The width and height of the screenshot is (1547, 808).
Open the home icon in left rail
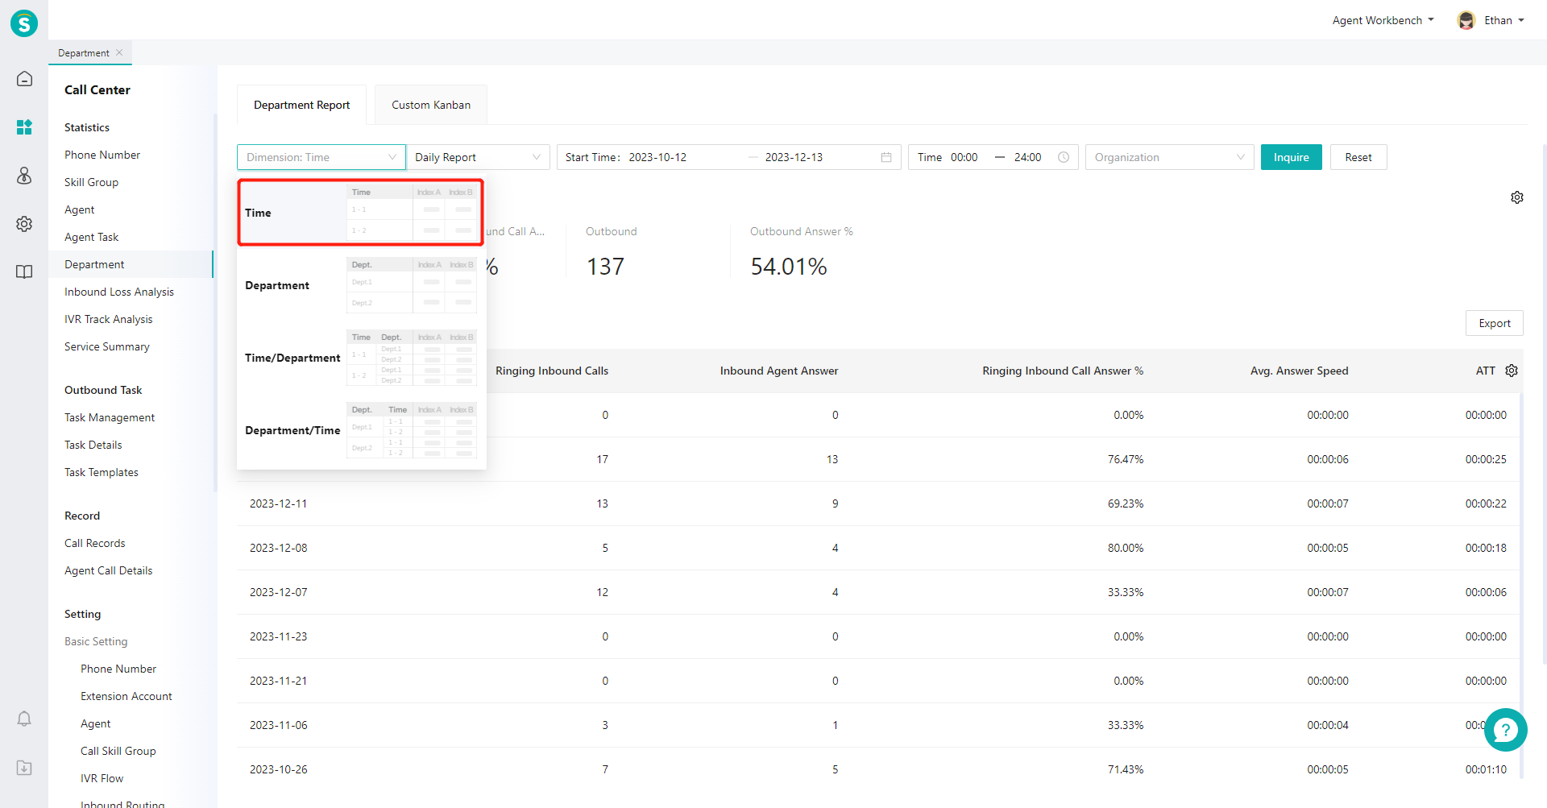coord(24,79)
